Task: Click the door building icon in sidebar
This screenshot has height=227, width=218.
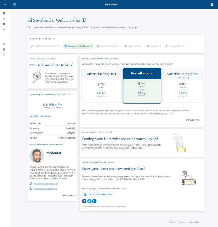Action: click(x=4, y=49)
